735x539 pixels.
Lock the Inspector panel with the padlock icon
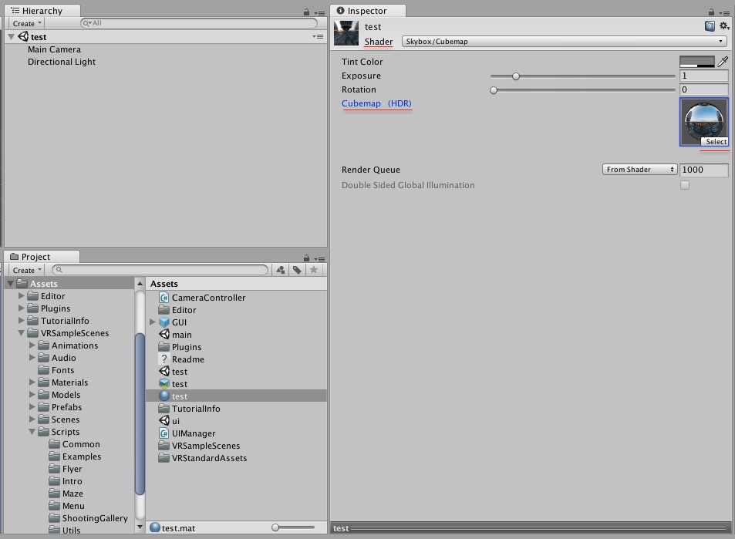(x=711, y=12)
